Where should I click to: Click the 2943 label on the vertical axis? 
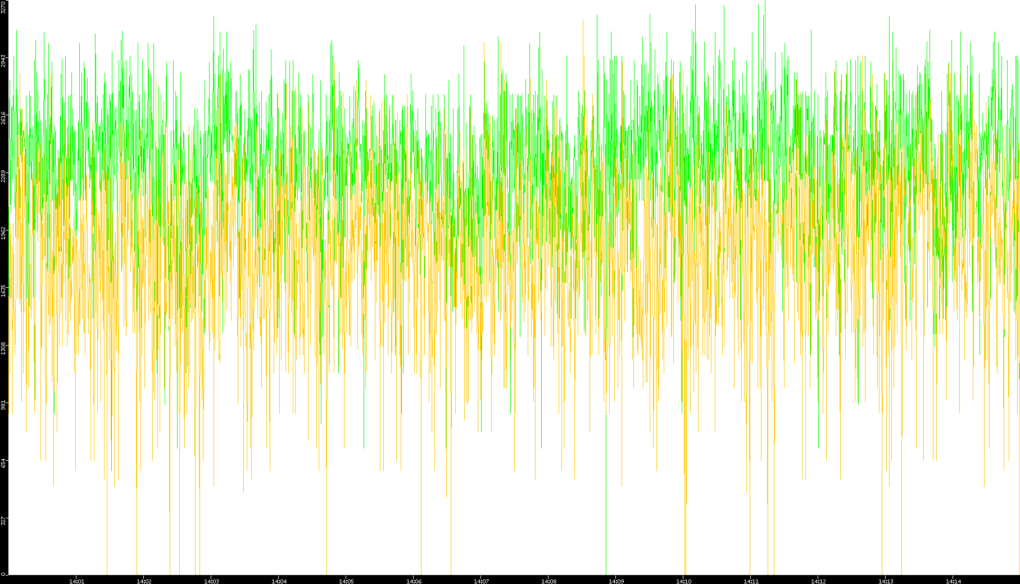3,60
